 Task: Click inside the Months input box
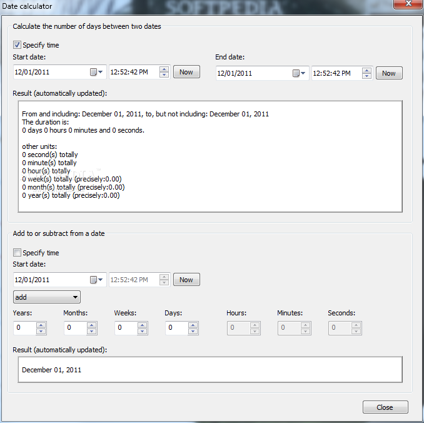[x=76, y=328]
